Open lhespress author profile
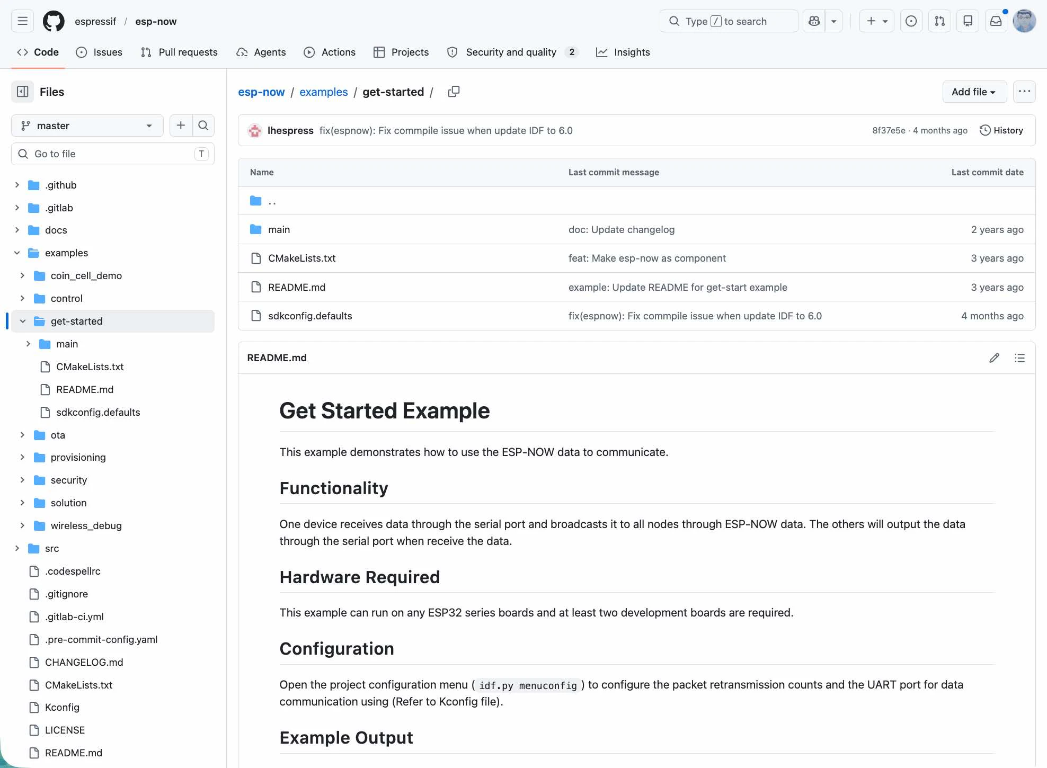 (x=290, y=130)
